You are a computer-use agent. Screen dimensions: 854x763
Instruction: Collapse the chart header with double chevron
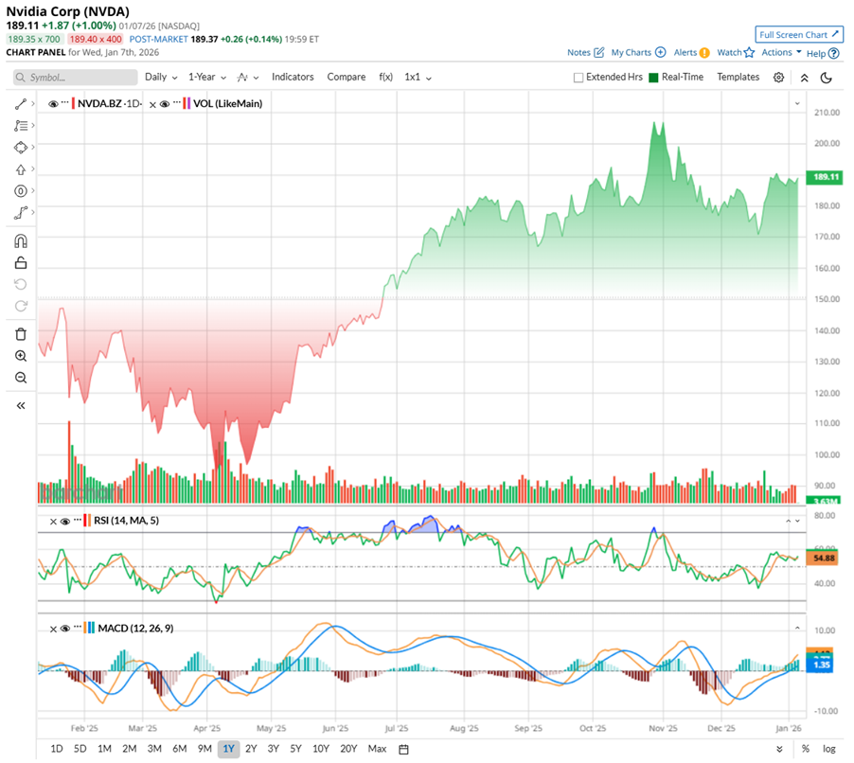[x=805, y=78]
